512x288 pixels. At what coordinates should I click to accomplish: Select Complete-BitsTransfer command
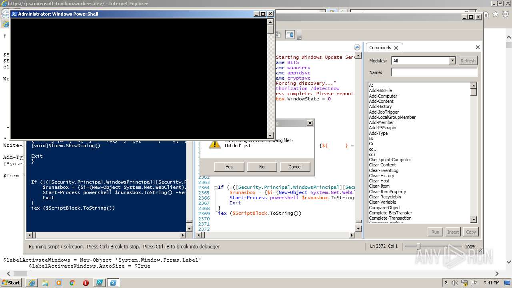tap(390, 213)
